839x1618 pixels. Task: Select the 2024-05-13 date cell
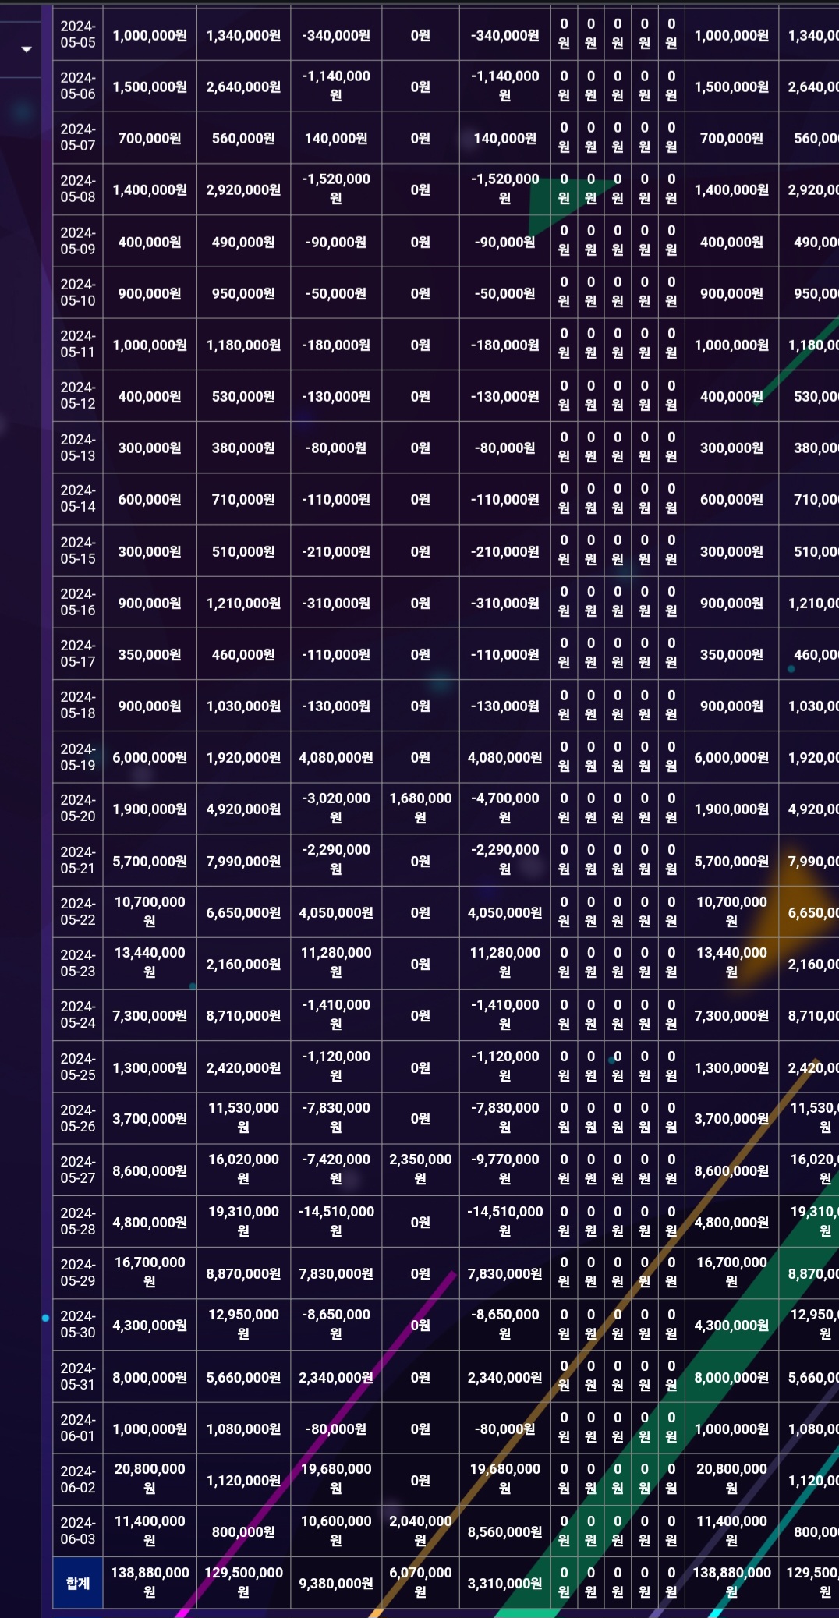[78, 448]
